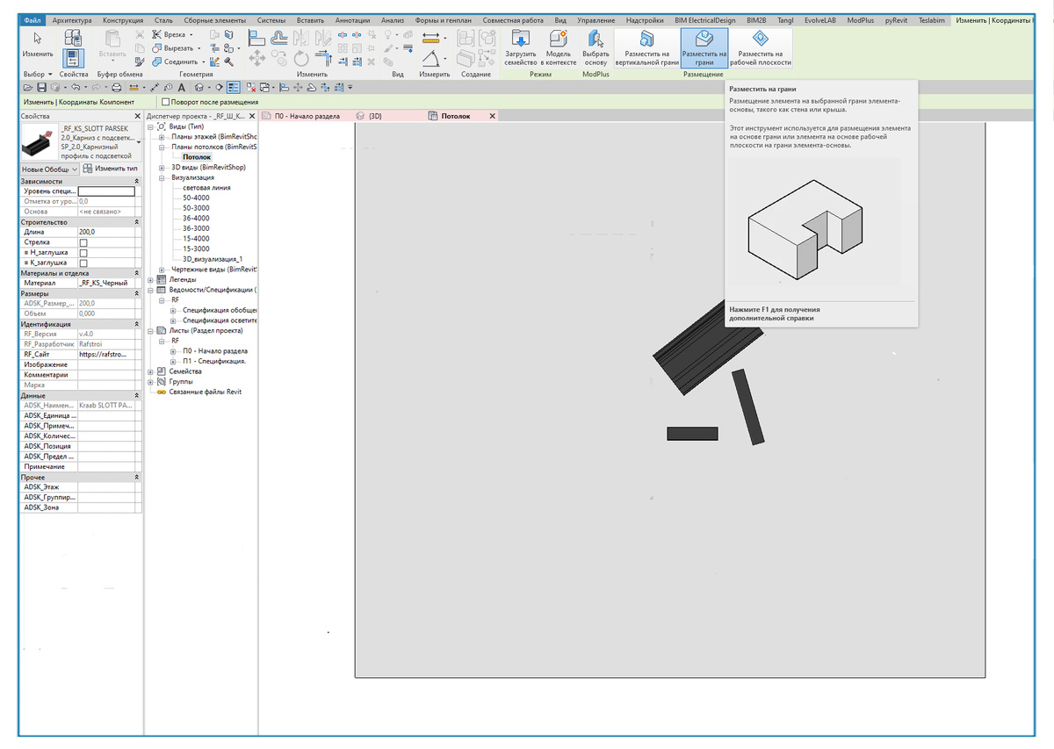Expand the Семейства tree node

tap(150, 371)
